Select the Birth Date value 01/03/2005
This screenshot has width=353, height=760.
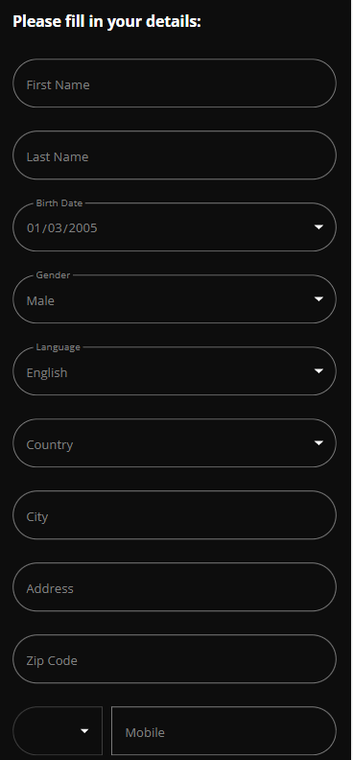(62, 227)
